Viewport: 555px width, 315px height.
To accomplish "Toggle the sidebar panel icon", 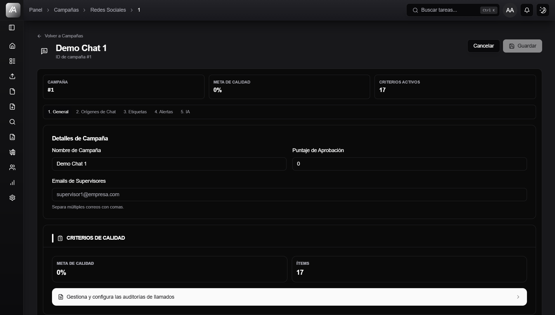I will (x=12, y=27).
